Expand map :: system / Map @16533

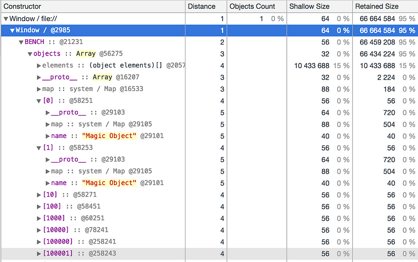[39, 89]
